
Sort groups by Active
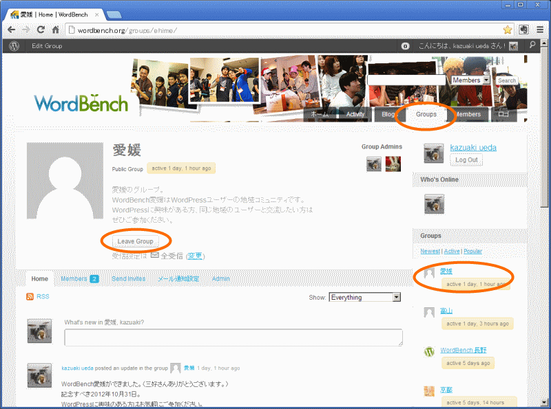coord(452,251)
